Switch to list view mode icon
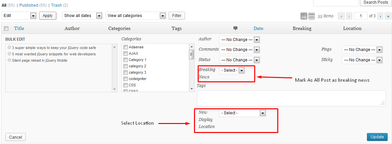 (x=304, y=16)
